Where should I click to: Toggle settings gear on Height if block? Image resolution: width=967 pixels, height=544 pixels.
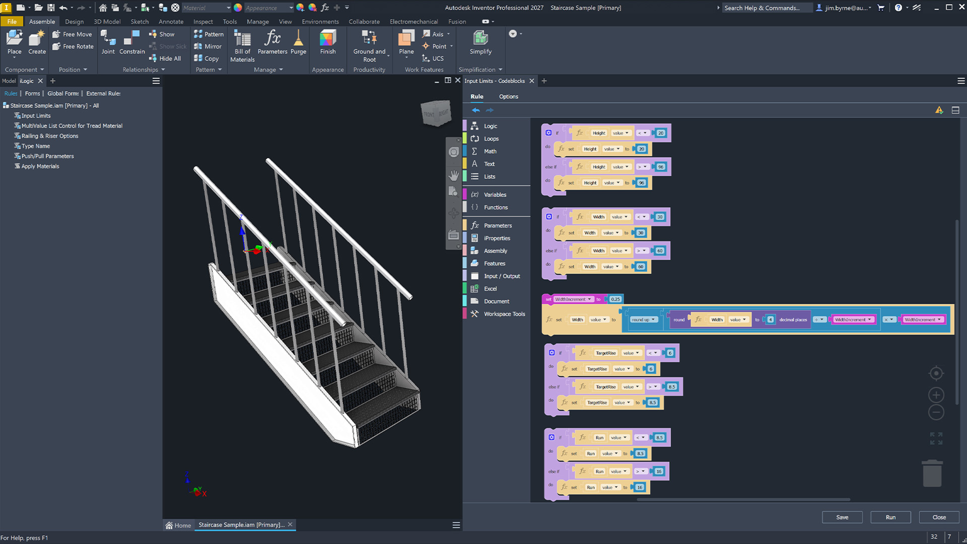tap(548, 133)
